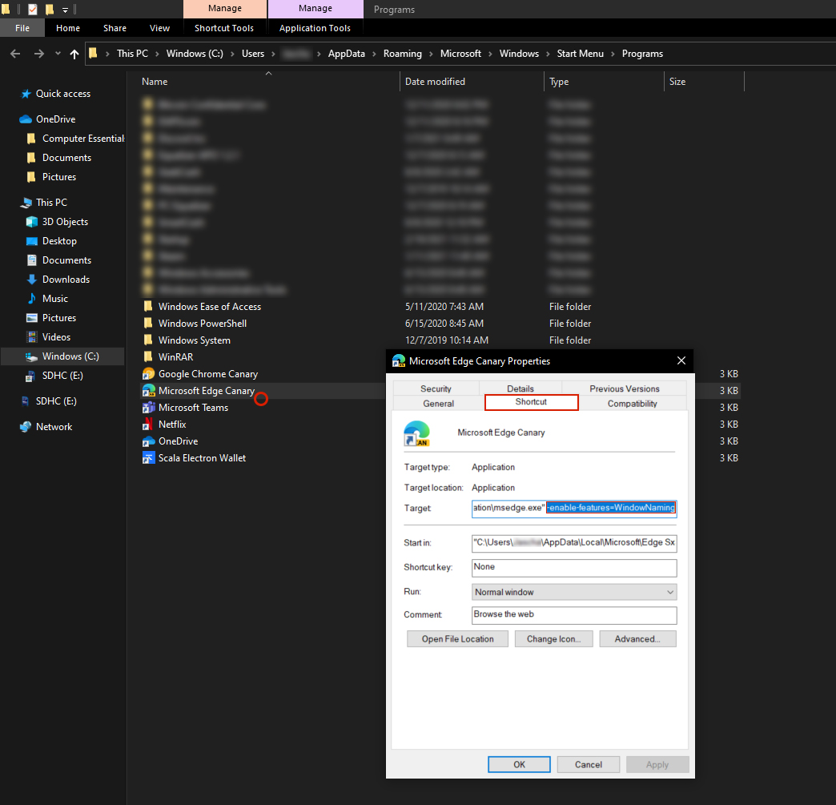The width and height of the screenshot is (836, 805).
Task: Close the Edge Canary Properties dialog
Action: [x=681, y=360]
